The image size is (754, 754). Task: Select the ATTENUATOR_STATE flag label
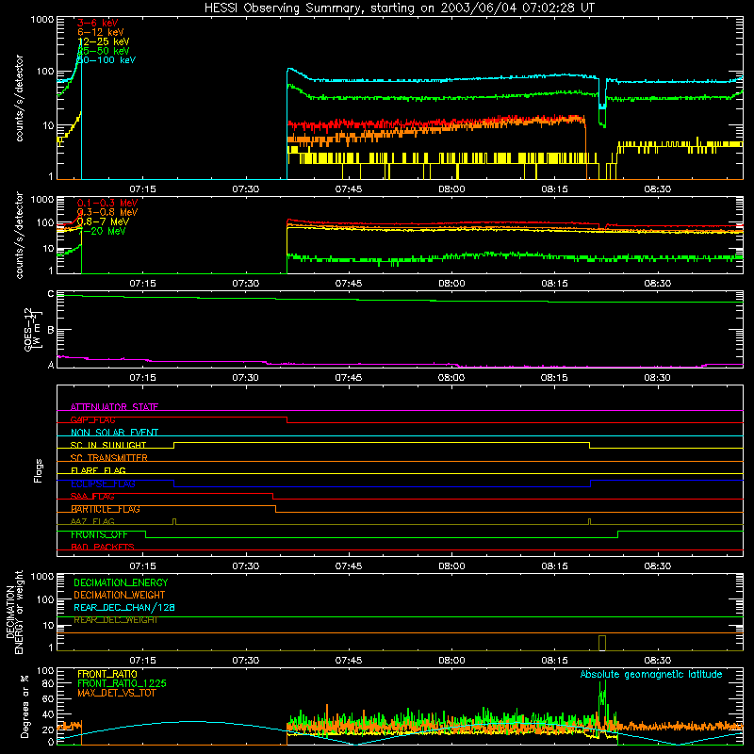[114, 407]
